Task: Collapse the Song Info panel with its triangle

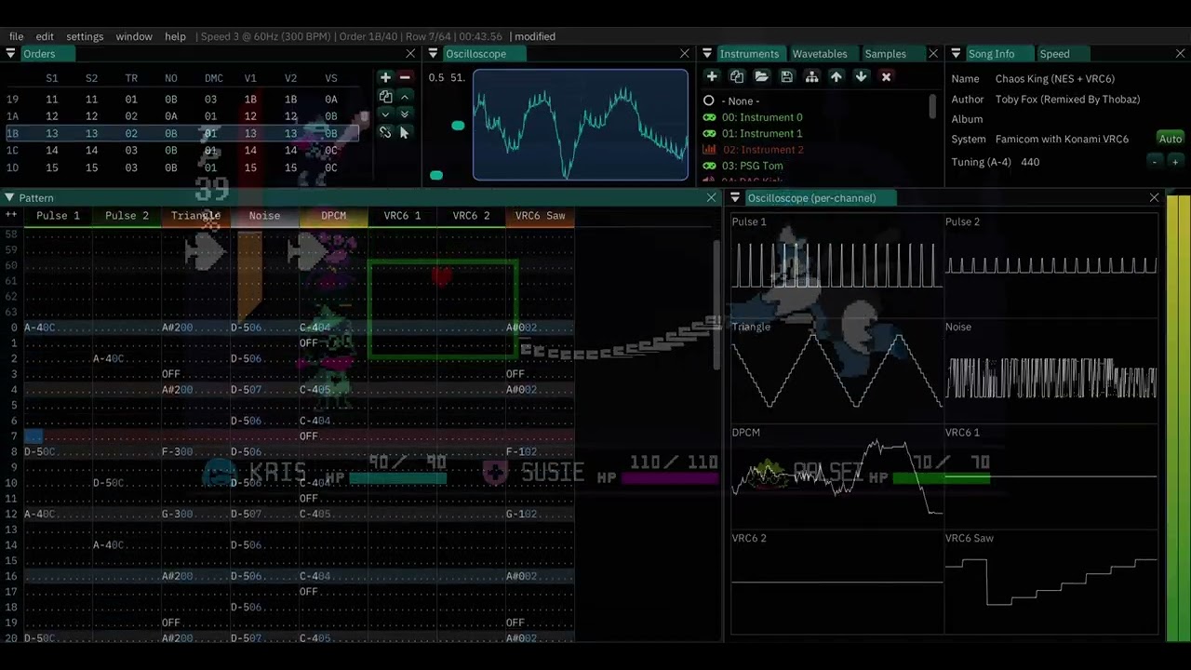Action: [956, 54]
